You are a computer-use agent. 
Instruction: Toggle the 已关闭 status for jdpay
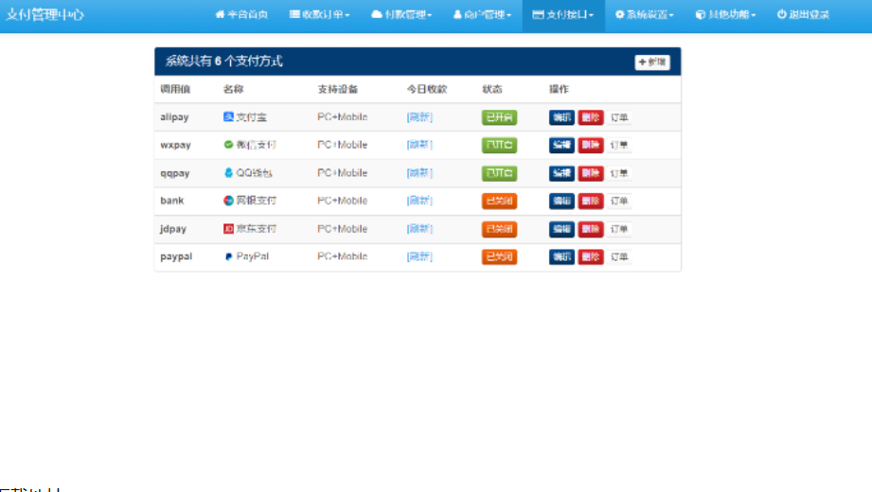(x=499, y=229)
